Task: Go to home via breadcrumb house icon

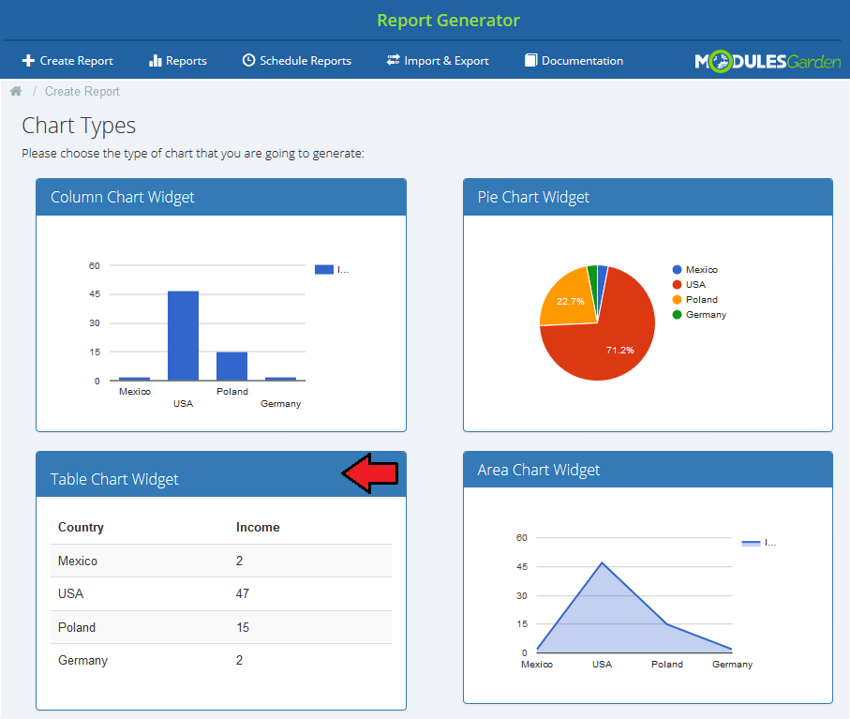Action: click(x=16, y=91)
